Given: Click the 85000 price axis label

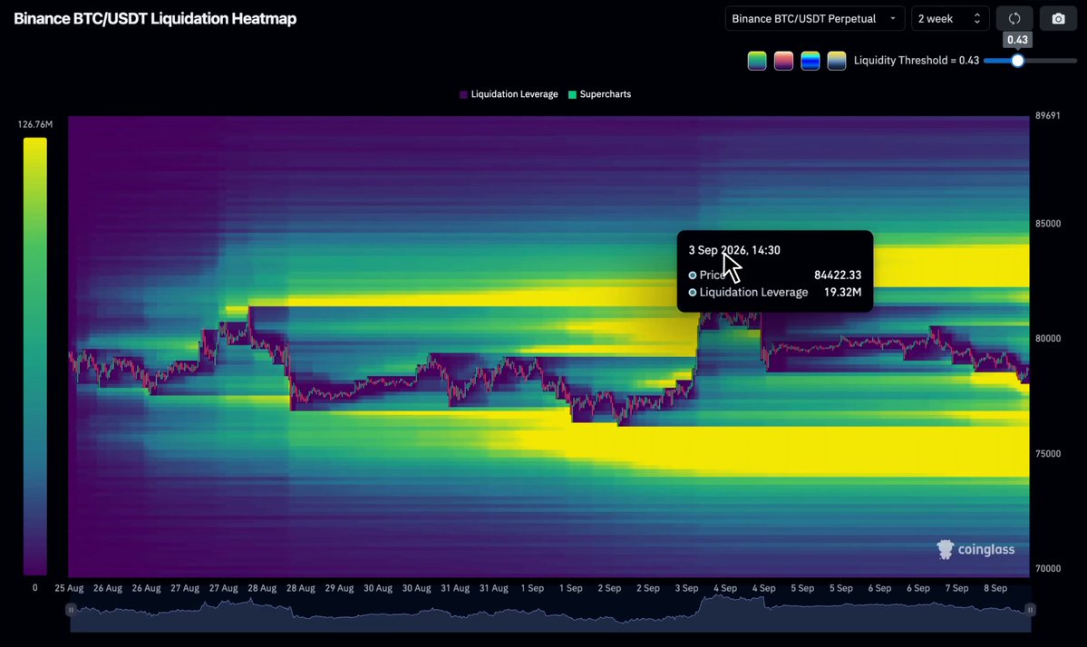Looking at the screenshot, I should tap(1048, 224).
